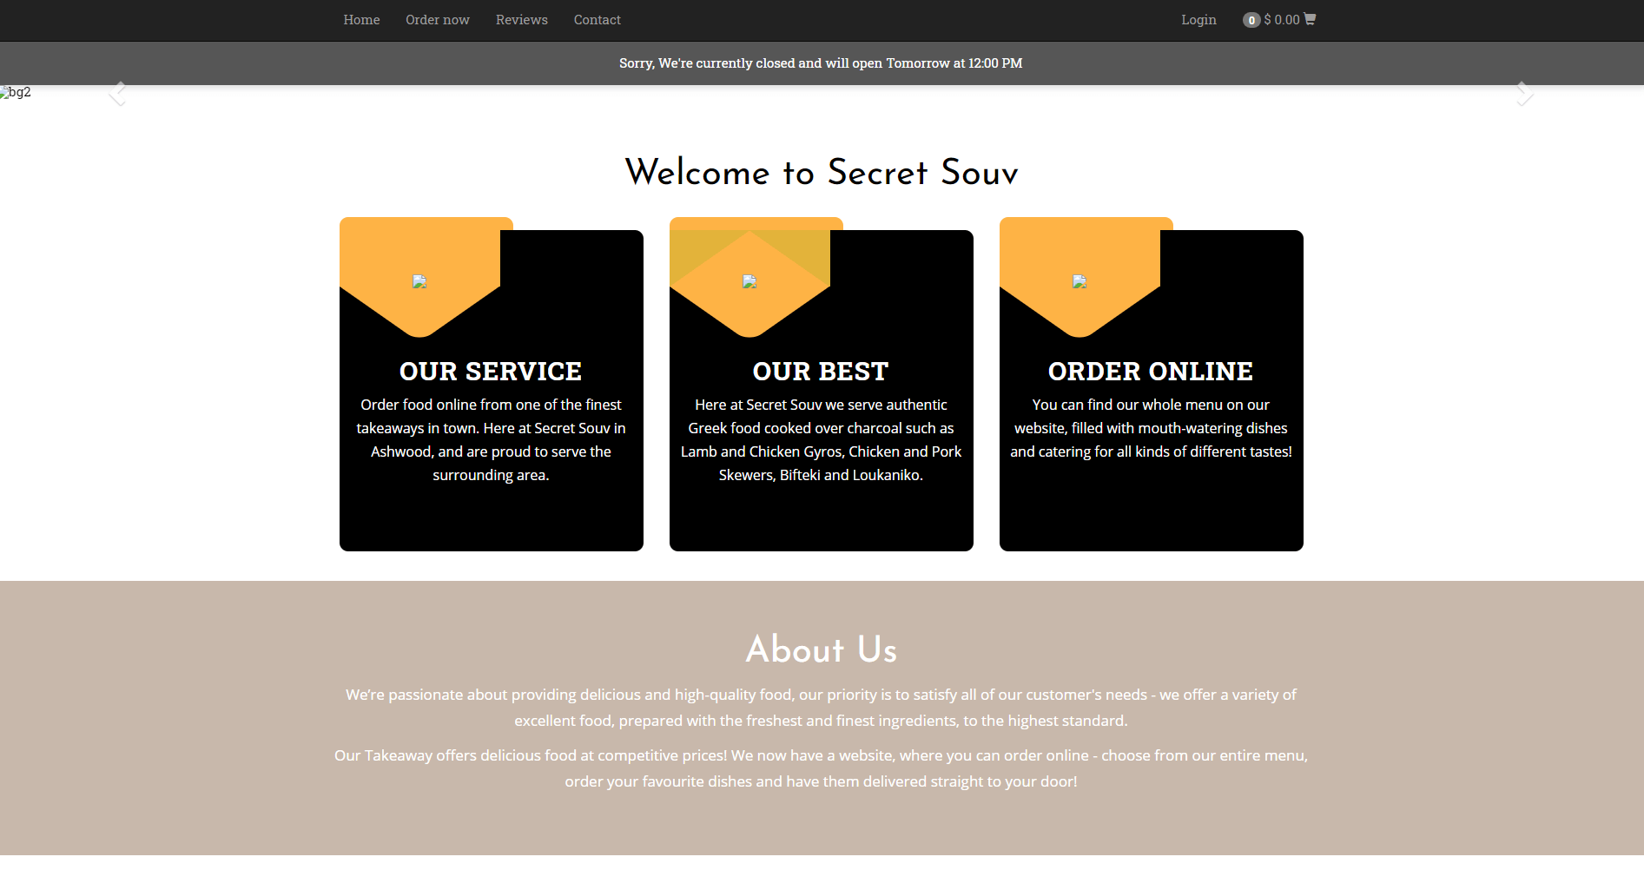Click the currently closed notice banner
The image size is (1644, 870).
[x=821, y=63]
